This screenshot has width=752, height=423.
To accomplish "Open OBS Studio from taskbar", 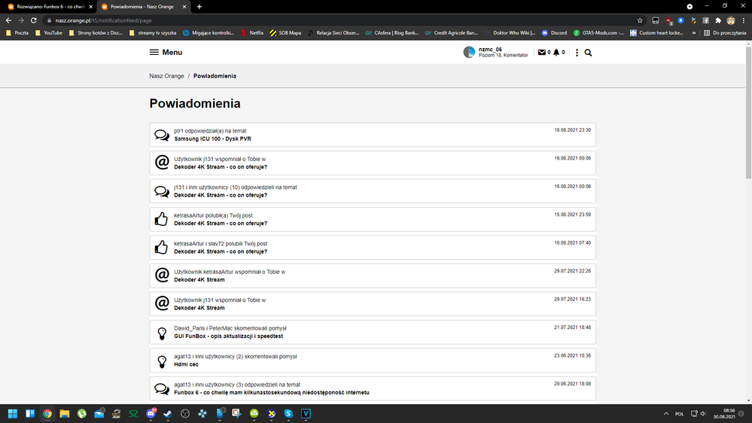I will (185, 413).
